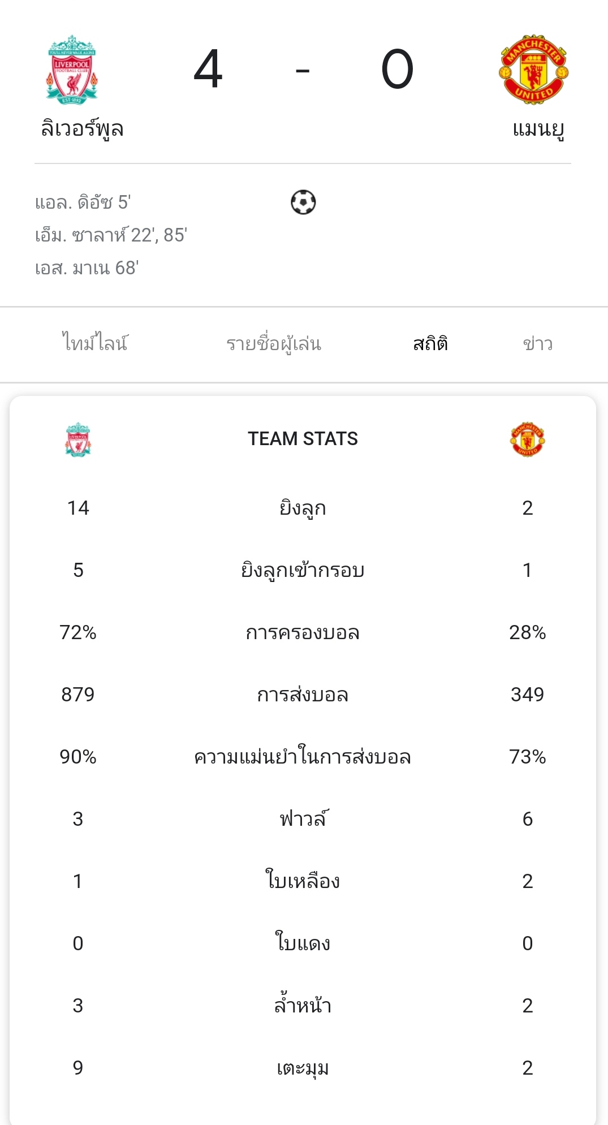This screenshot has height=1125, width=608.
Task: Click the เตะมุม stat label
Action: pos(303,1068)
